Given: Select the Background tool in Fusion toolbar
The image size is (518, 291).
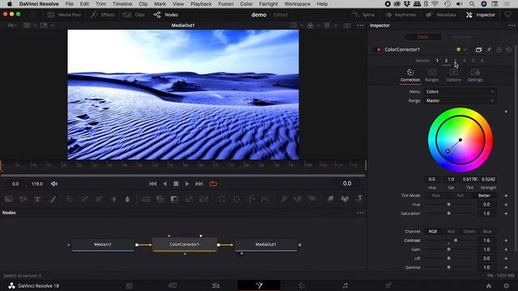Looking at the screenshot, I should pyautogui.click(x=9, y=199).
